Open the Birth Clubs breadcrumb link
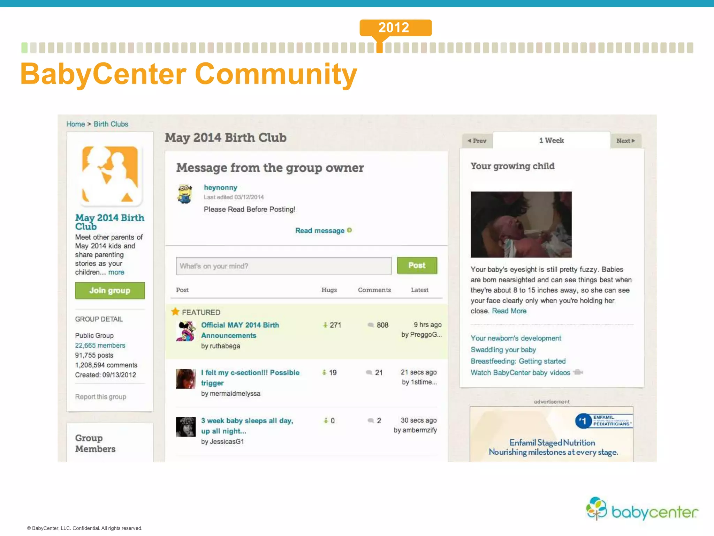Viewport: 714px width, 536px height. coord(111,124)
